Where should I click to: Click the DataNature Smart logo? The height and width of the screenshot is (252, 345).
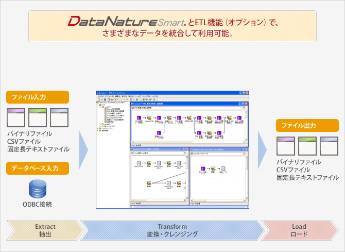tap(127, 21)
